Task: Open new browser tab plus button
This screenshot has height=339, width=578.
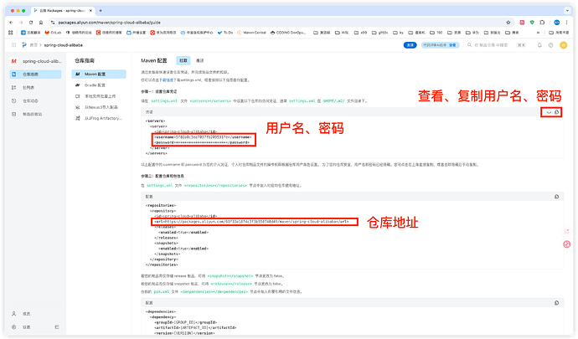Action: click(101, 11)
